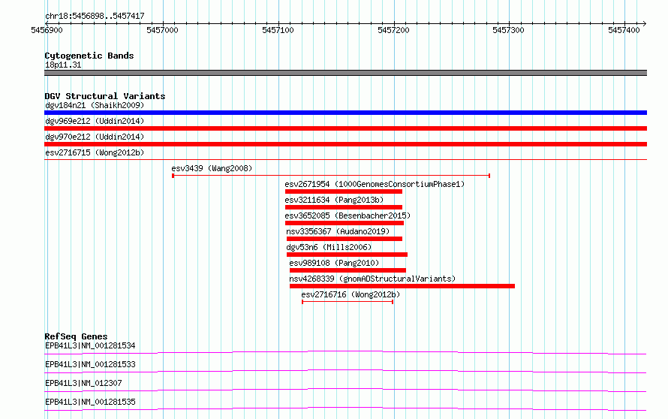This screenshot has width=668, height=419.
Task: Click the esv2671954 red variant bar
Action: (x=343, y=191)
